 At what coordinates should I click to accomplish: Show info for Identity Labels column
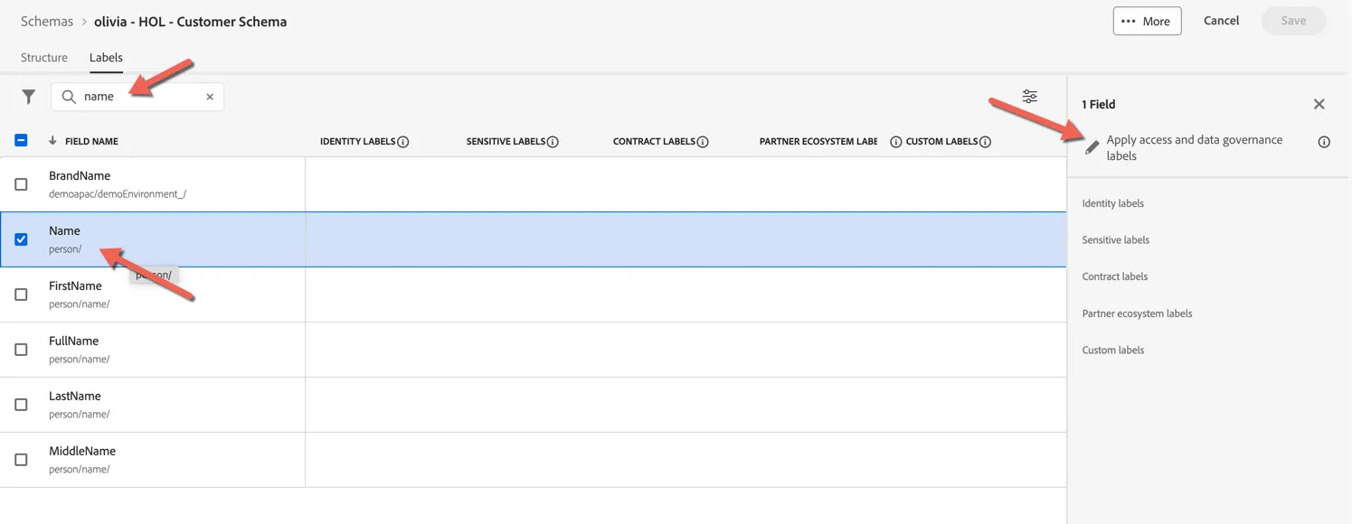[x=403, y=142]
